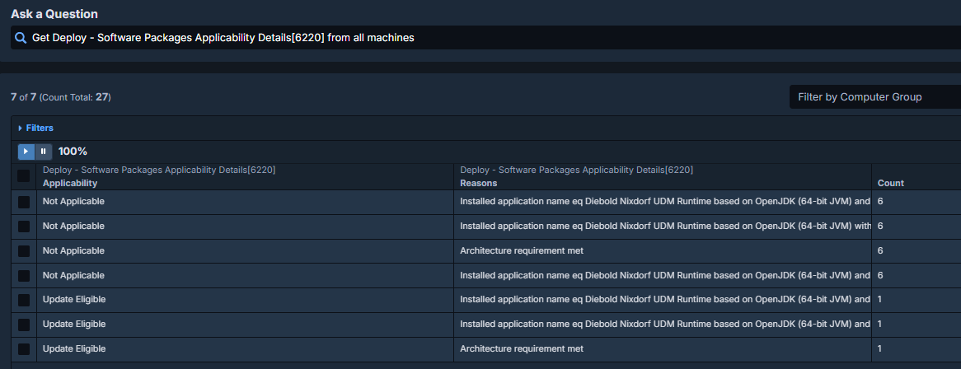This screenshot has width=961, height=369.
Task: Sort by Applicability column header
Action: point(70,183)
